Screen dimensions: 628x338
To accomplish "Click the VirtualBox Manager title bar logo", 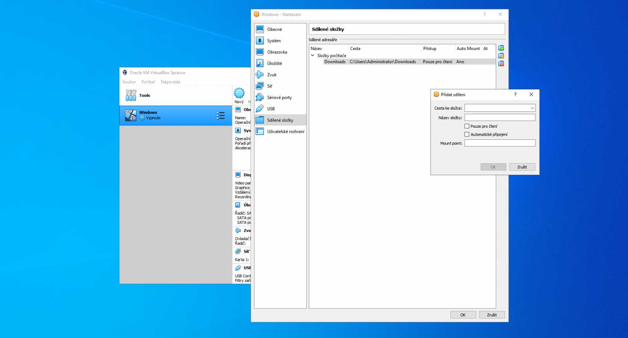I will coord(125,72).
